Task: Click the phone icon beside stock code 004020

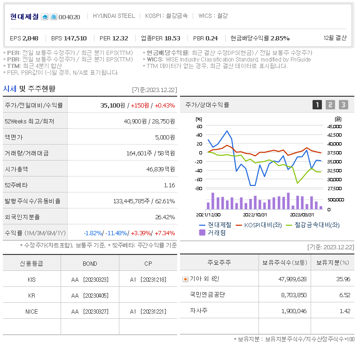Action: 54,17
